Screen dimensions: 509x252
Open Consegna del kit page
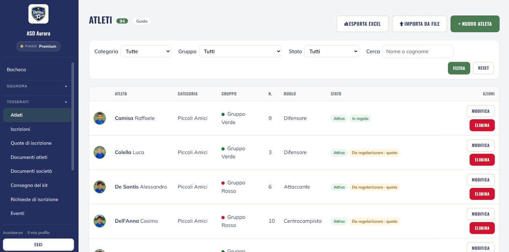pyautogui.click(x=37, y=185)
